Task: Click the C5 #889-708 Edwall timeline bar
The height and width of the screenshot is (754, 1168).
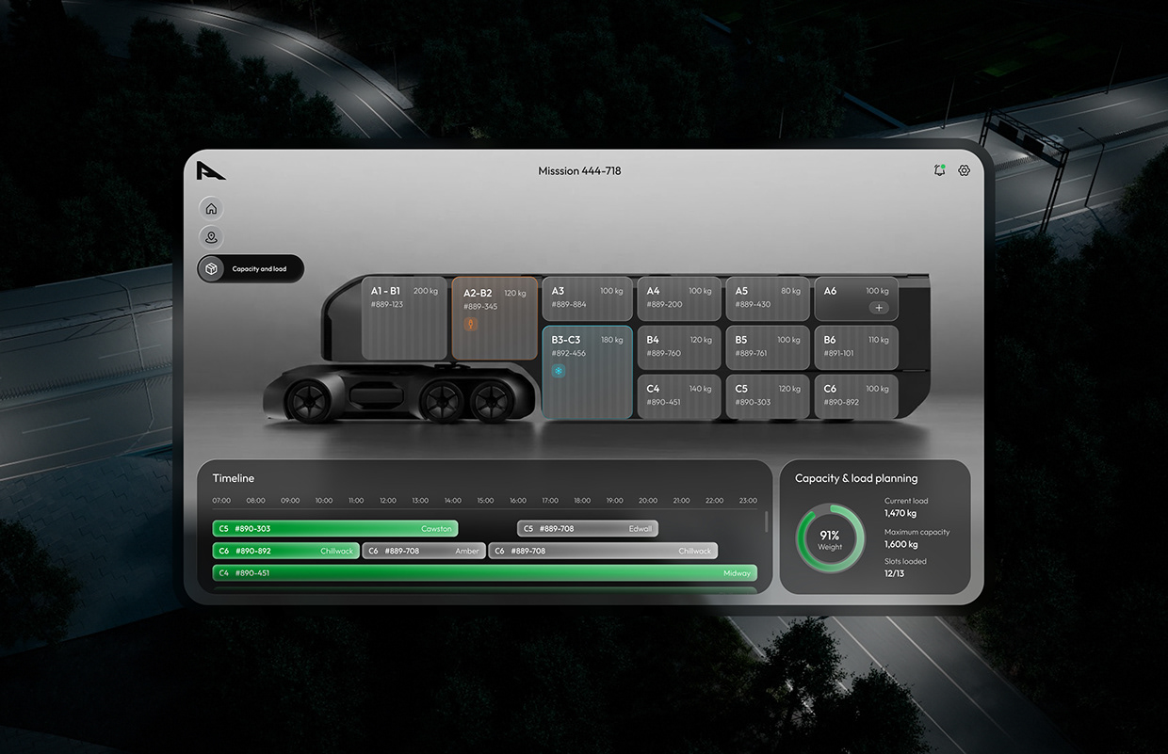Action: 588,529
